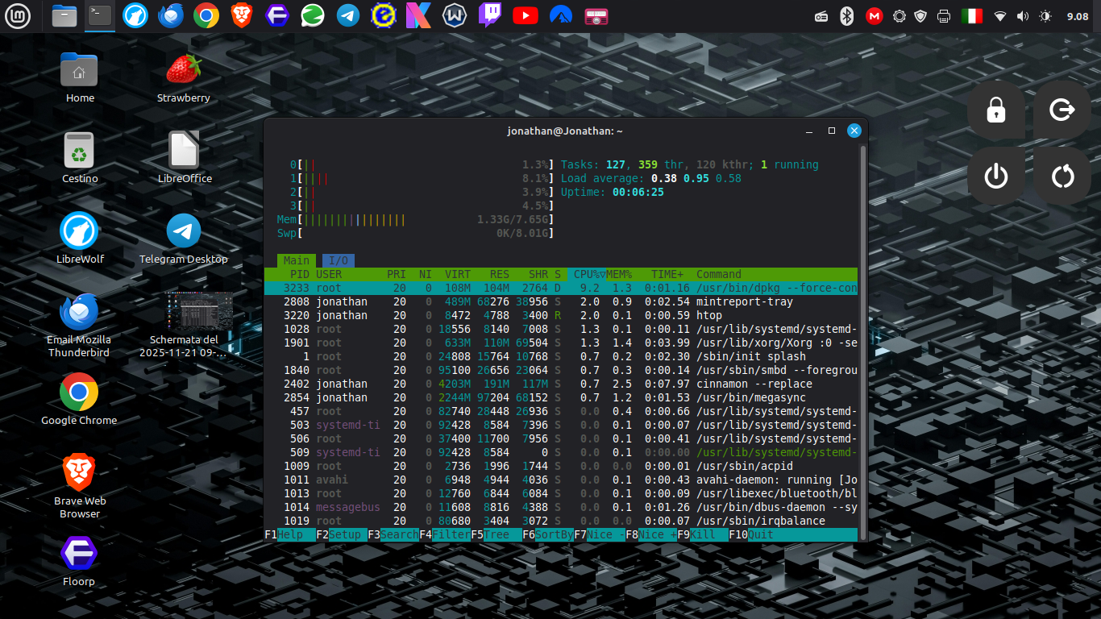Select the Home desktop folder icon
The height and width of the screenshot is (619, 1101).
click(79, 70)
